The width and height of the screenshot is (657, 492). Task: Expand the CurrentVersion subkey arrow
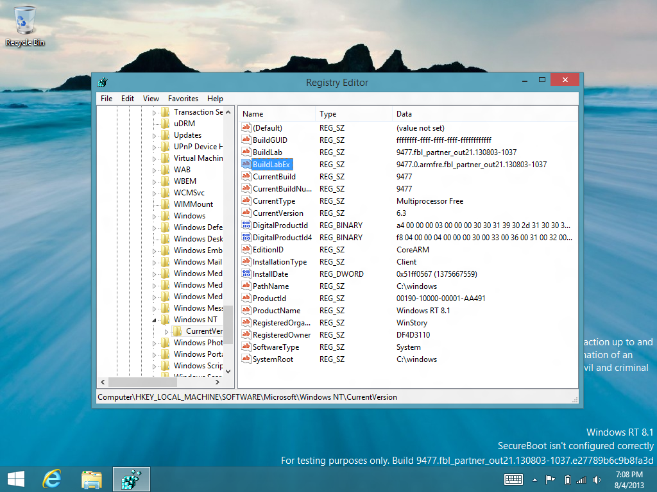[x=167, y=331]
